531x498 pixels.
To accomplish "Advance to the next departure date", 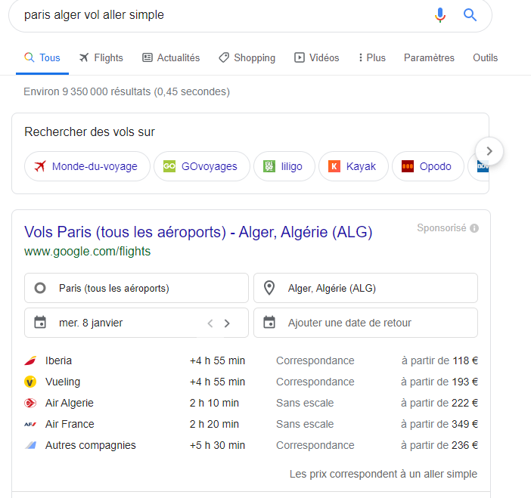I will [227, 323].
